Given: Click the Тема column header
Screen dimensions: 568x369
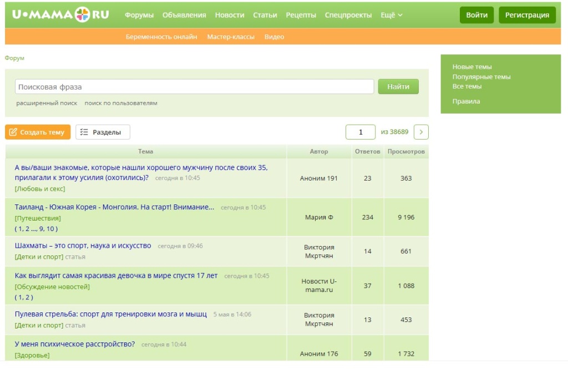Looking at the screenshot, I should click(146, 152).
